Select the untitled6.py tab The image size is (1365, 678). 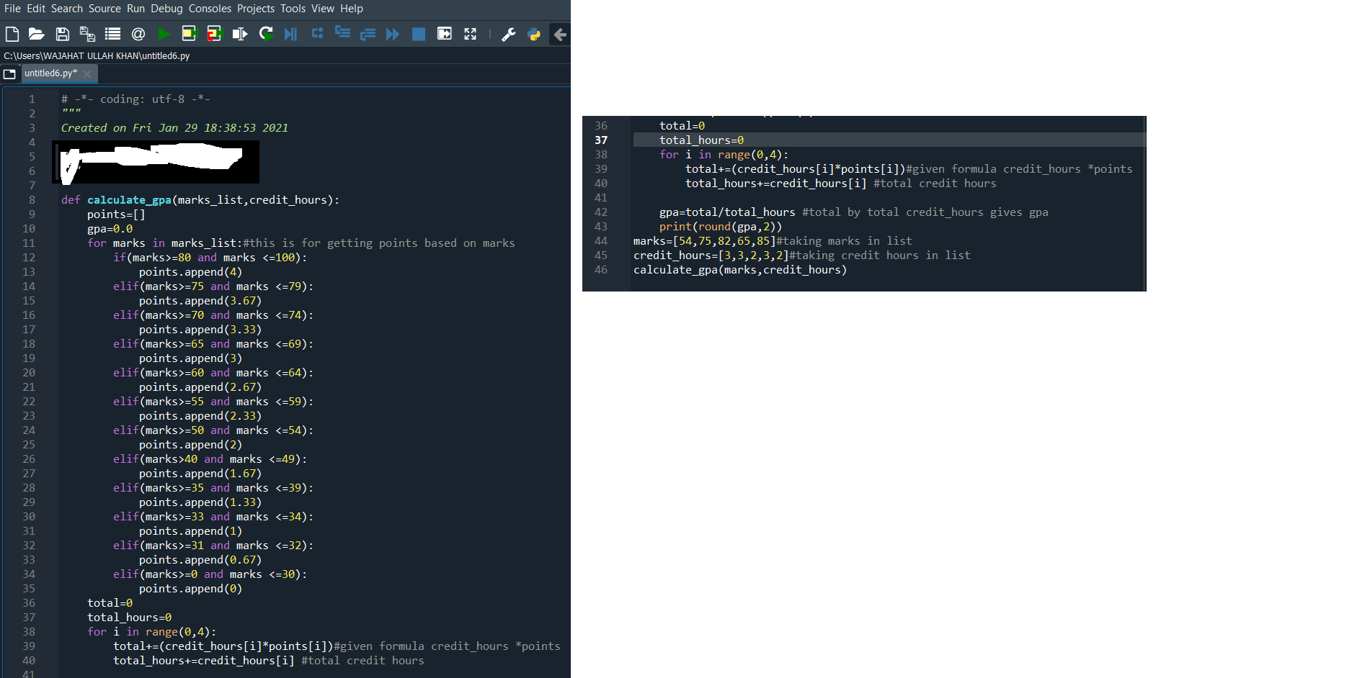click(x=52, y=73)
